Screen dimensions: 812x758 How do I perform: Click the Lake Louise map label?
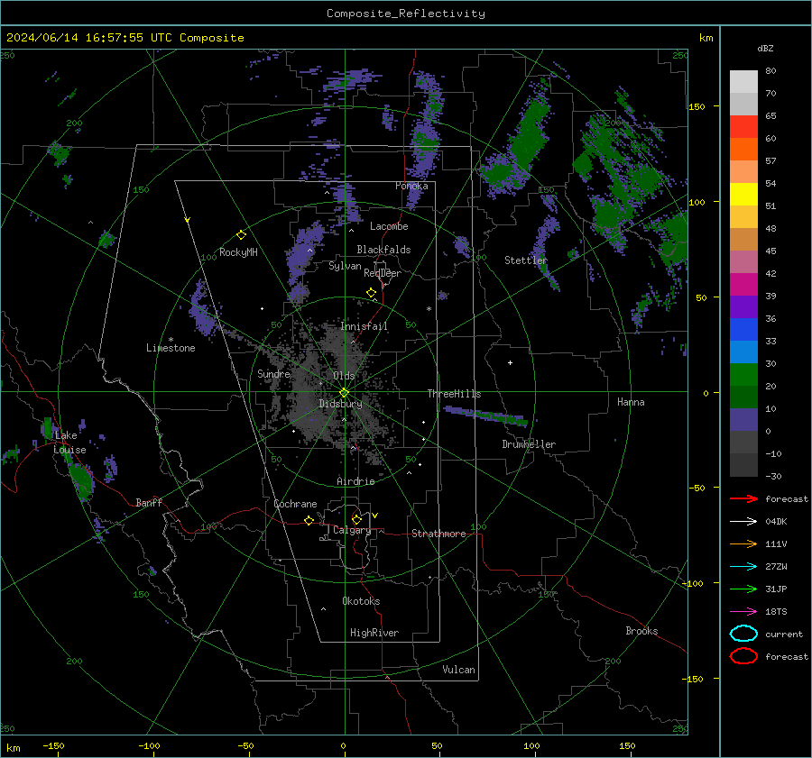69,443
